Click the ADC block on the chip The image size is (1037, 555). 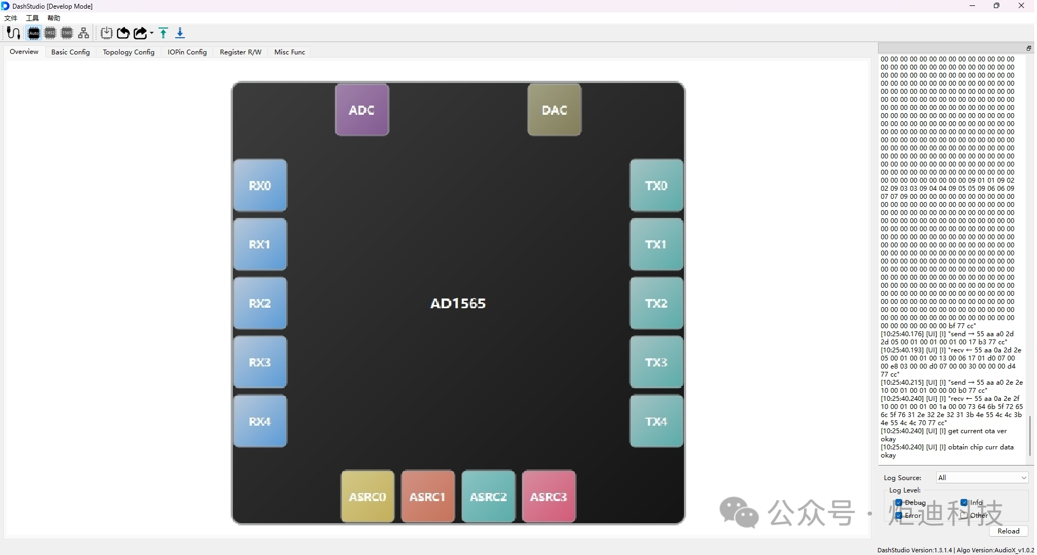click(x=362, y=110)
